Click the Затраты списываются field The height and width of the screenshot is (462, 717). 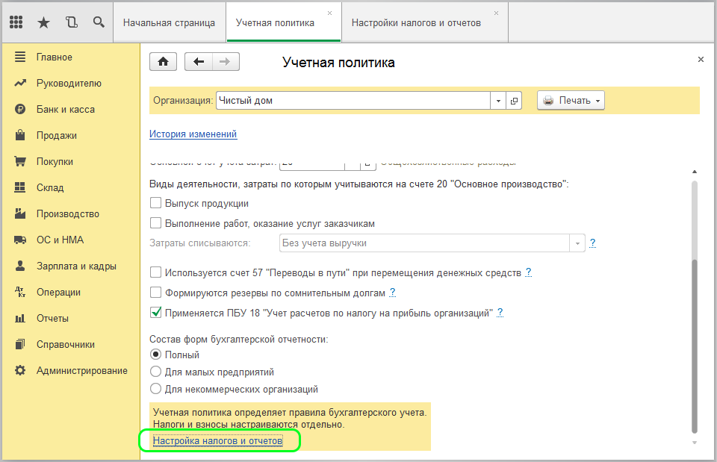click(424, 243)
